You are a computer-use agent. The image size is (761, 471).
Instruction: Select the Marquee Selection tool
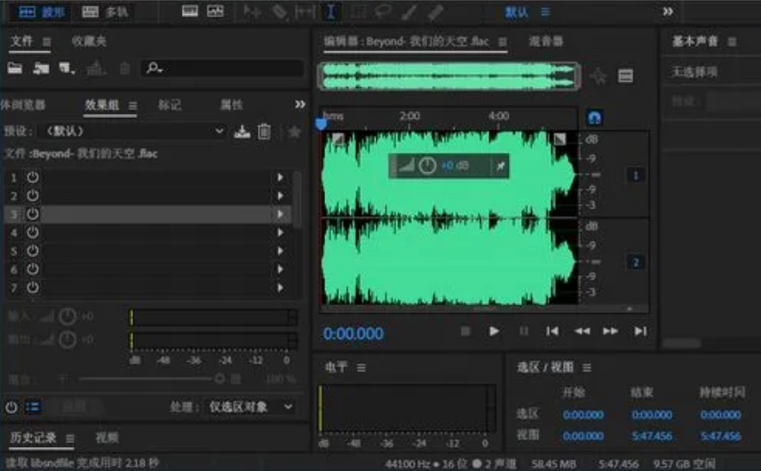[358, 12]
